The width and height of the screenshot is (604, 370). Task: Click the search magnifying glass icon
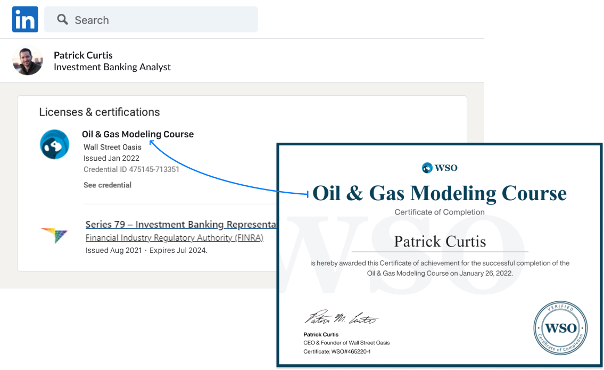pos(62,19)
